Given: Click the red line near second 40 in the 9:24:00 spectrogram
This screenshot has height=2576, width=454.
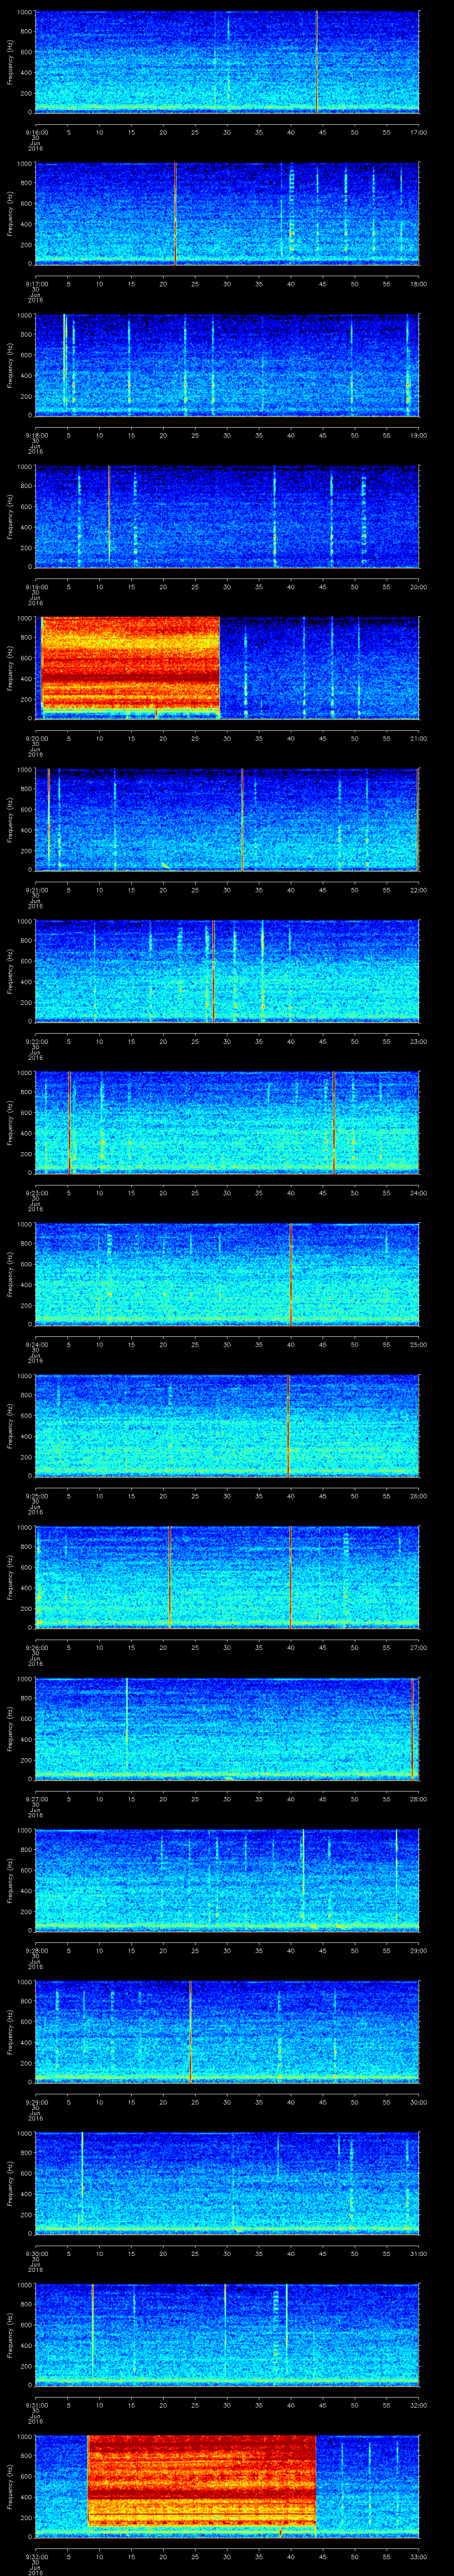Looking at the screenshot, I should [x=290, y=1274].
